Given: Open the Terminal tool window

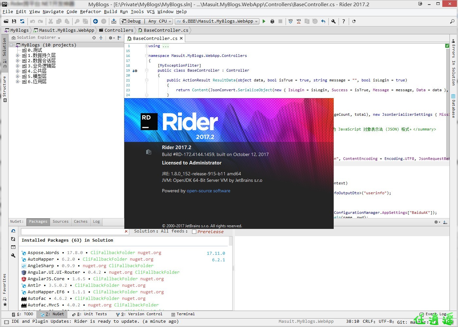Looking at the screenshot, I should coord(183,314).
